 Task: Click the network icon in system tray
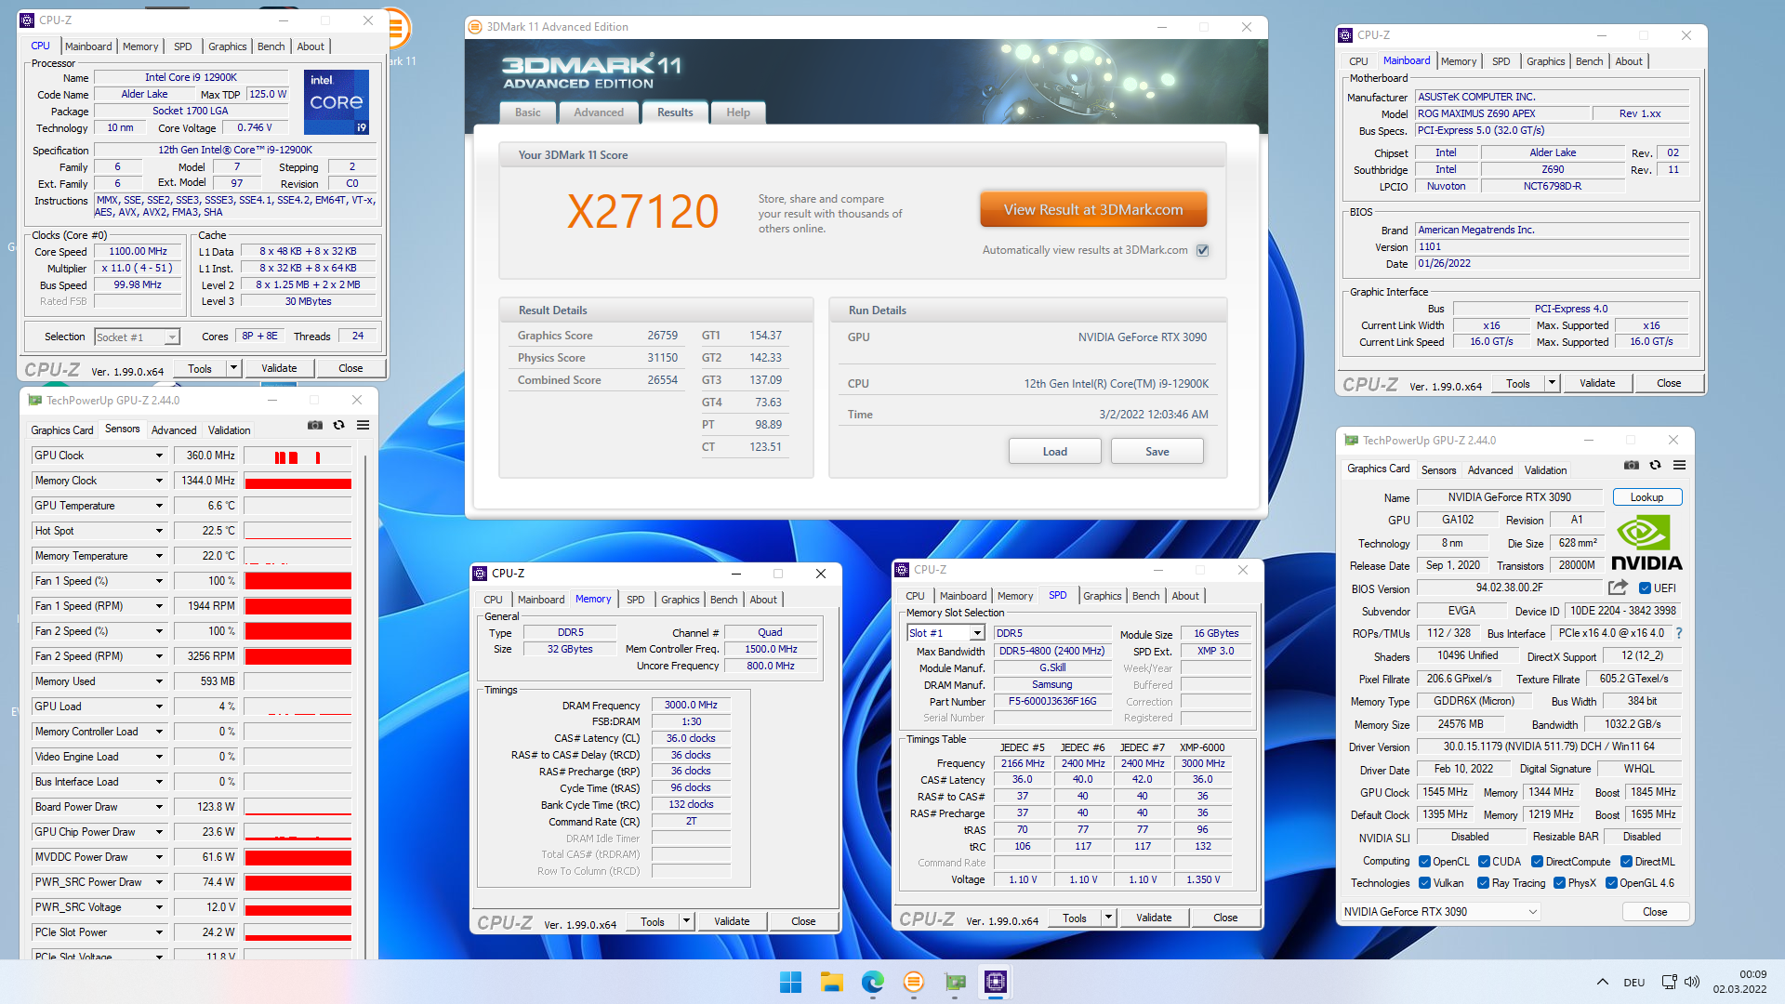[x=1670, y=982]
